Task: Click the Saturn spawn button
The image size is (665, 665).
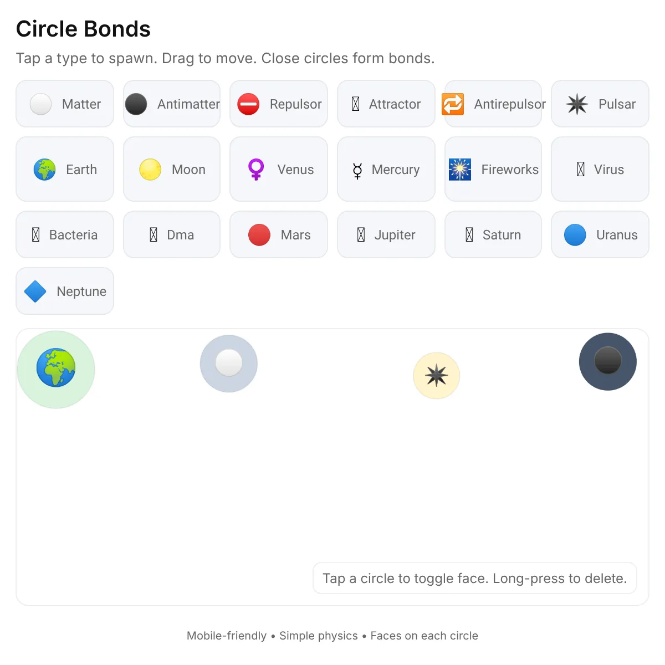Action: coord(493,234)
